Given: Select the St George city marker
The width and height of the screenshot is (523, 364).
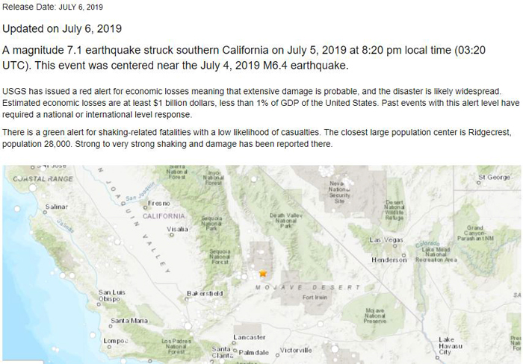Looking at the screenshot, I should tap(479, 182).
